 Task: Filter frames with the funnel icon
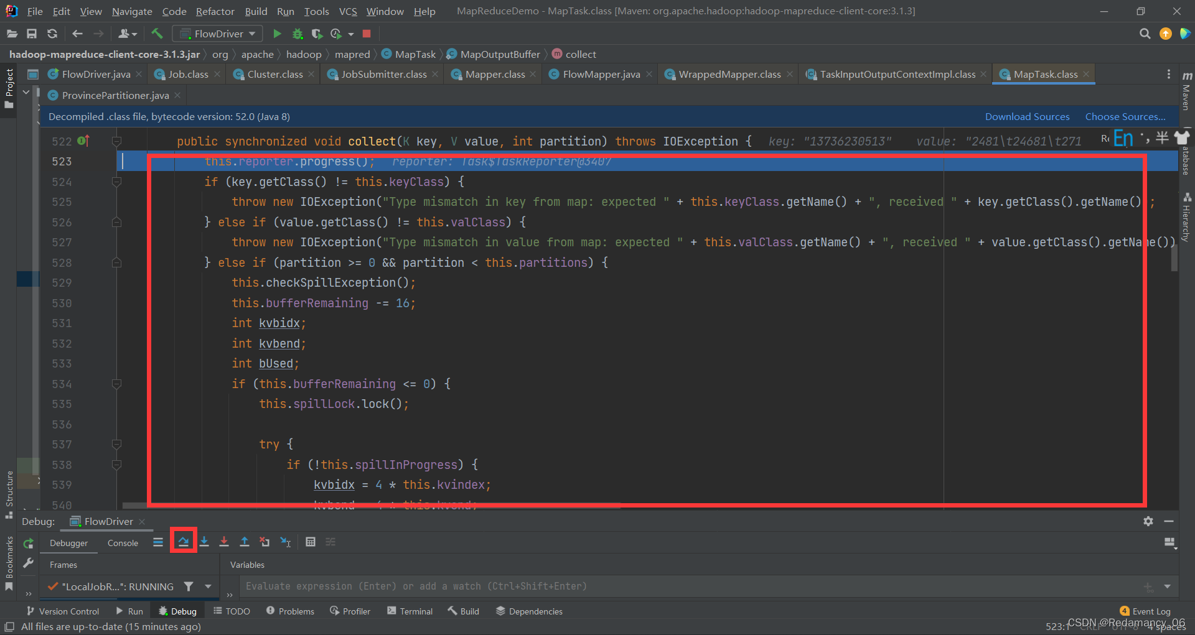coord(189,586)
